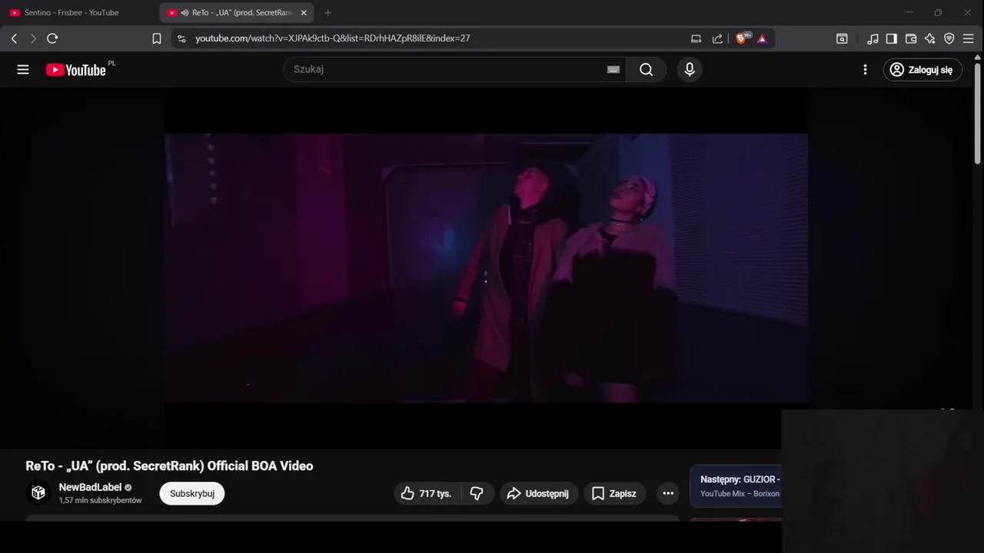
Task: Click the video player to pause
Action: tap(486, 268)
